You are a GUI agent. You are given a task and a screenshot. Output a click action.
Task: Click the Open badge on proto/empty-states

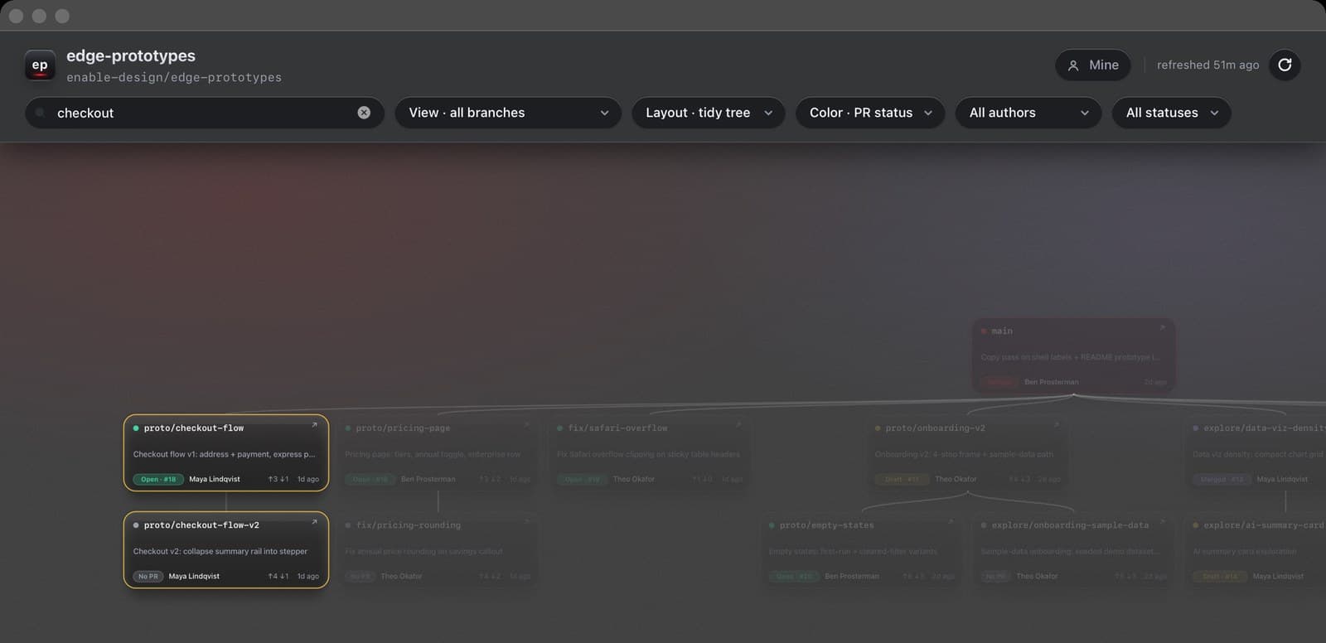pos(794,576)
